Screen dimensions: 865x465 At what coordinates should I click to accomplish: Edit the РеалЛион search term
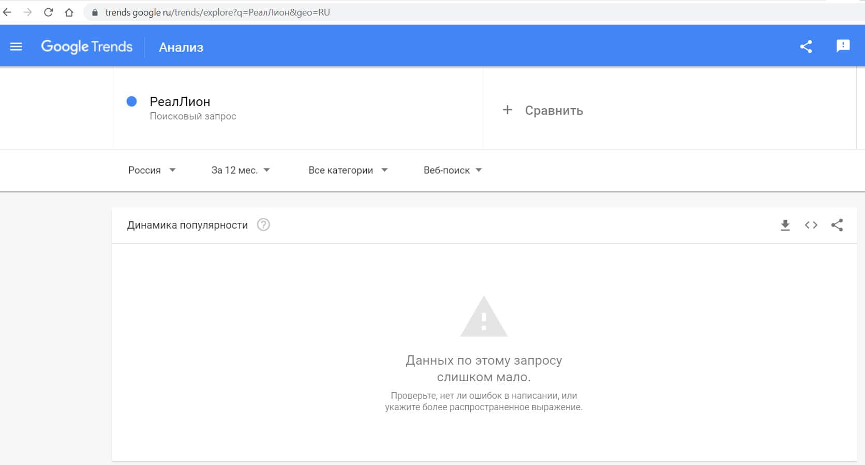180,102
